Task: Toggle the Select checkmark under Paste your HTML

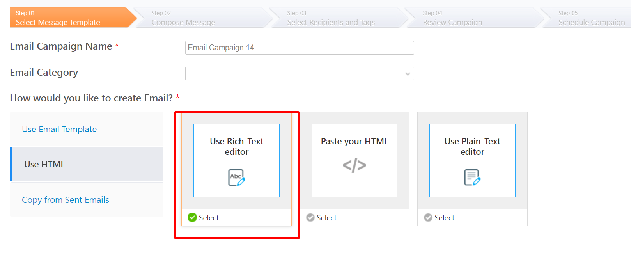Action: [310, 218]
